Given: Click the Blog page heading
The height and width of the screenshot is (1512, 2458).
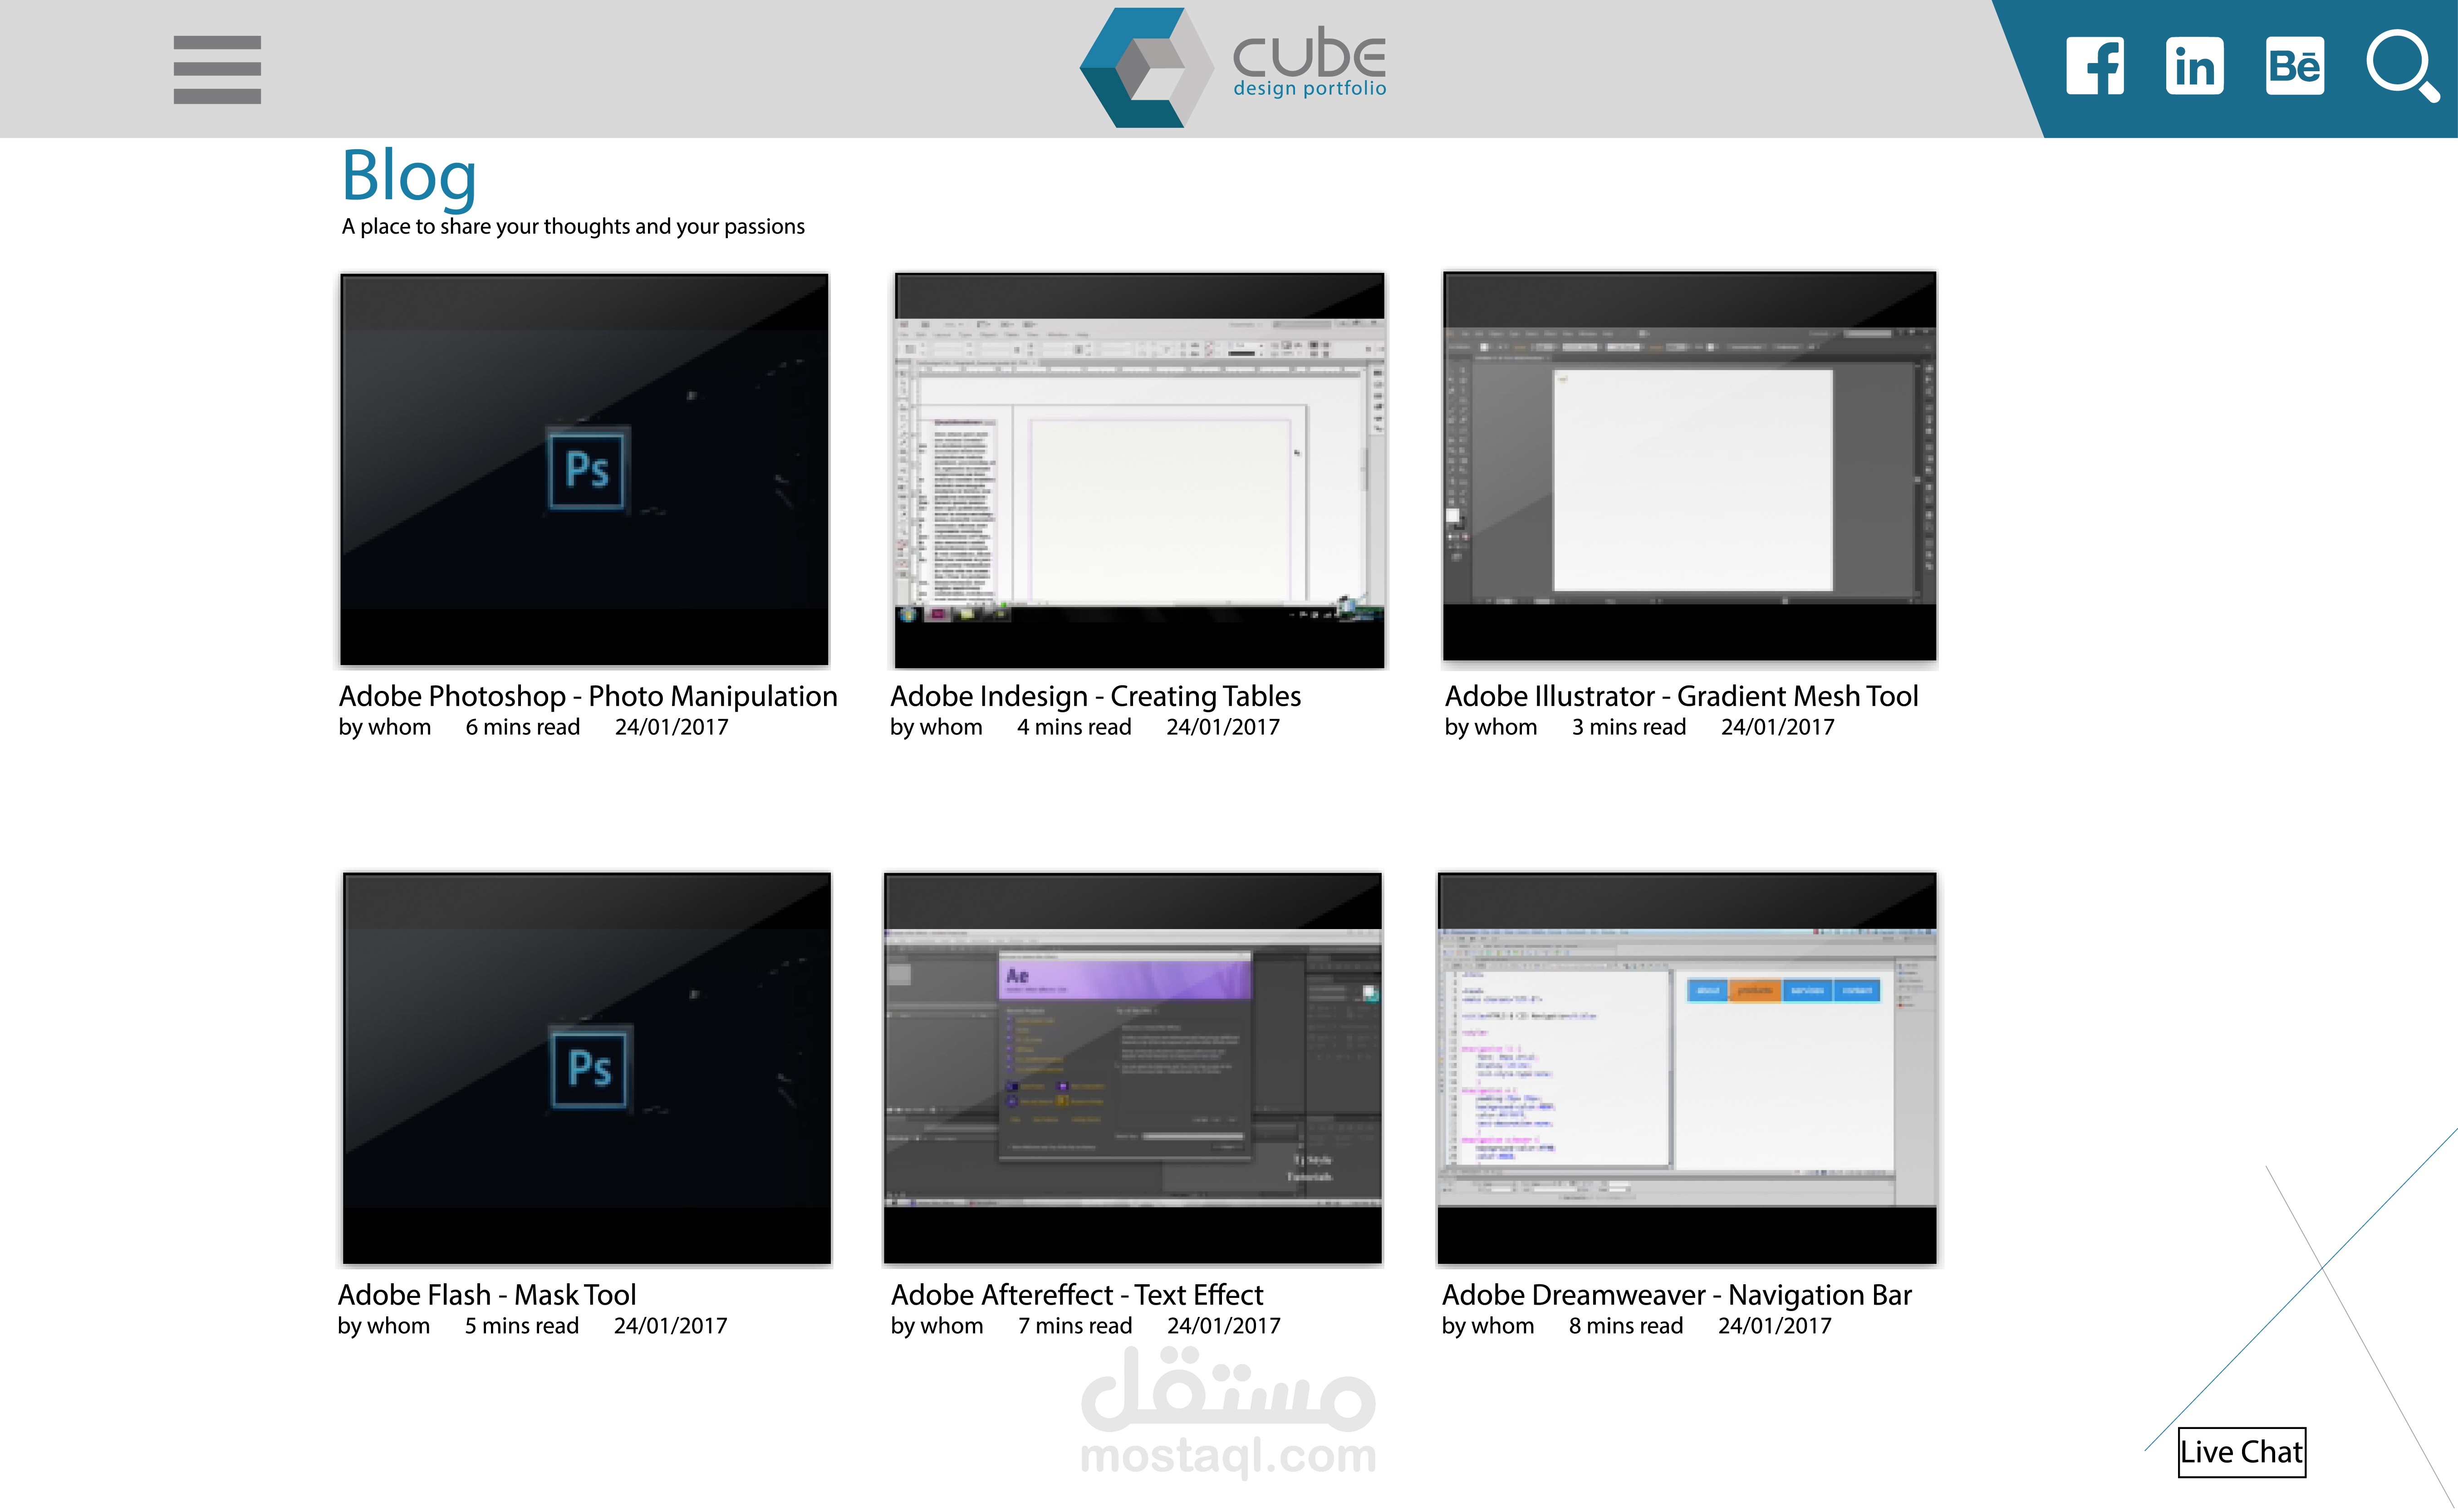Looking at the screenshot, I should pos(409,176).
